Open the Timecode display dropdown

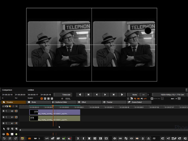pos(63,95)
